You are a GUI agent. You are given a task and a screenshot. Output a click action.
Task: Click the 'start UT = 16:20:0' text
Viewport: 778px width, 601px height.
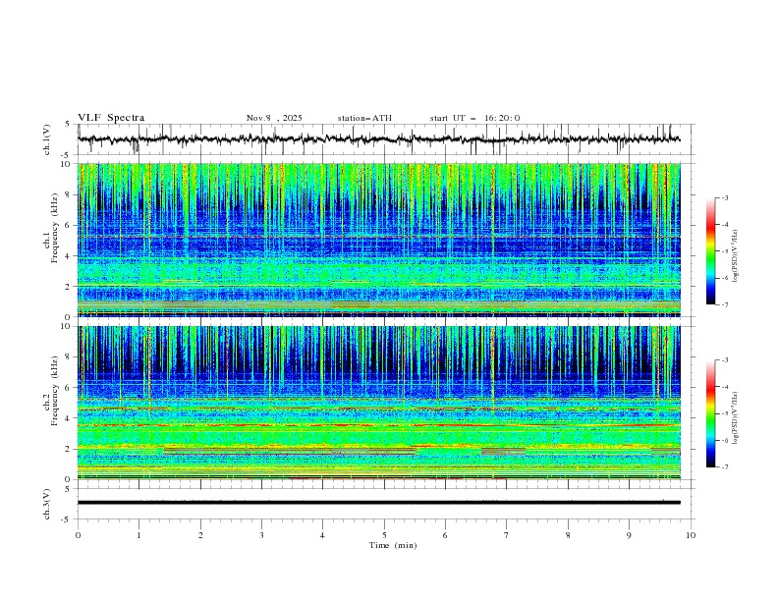point(474,118)
